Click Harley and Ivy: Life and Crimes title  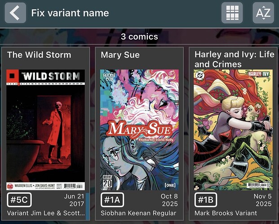point(234,59)
